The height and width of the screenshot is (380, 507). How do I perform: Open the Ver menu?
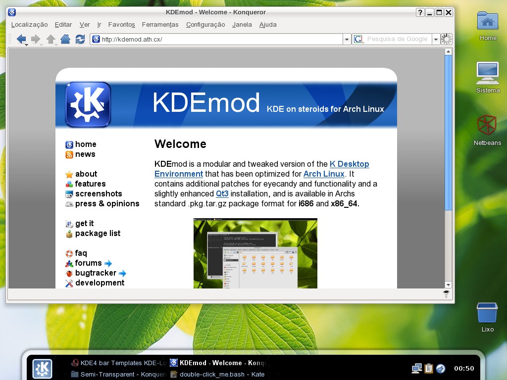85,25
